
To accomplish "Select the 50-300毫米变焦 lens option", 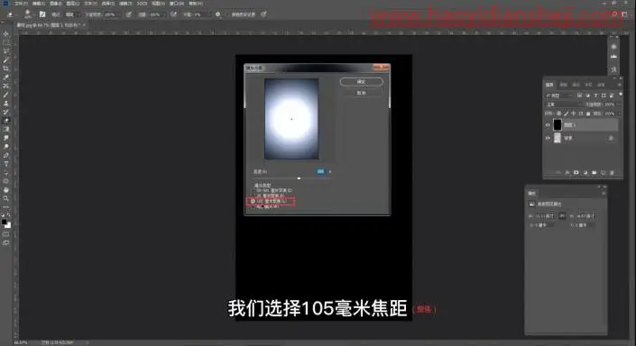I will 273,190.
